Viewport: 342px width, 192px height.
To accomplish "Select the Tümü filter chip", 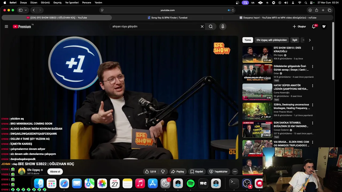I will [248, 40].
